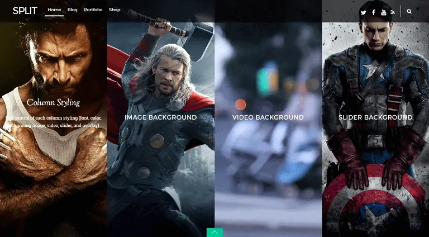This screenshot has width=429, height=237.
Task: Click the green up-arrow button
Action: [214, 233]
